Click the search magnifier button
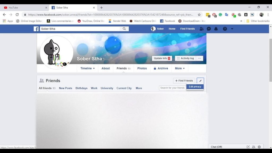272x153 pixels. 124,29
